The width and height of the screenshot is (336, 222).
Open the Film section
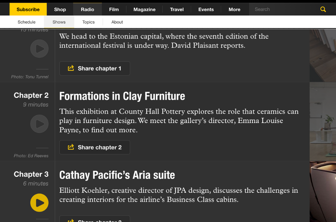click(114, 10)
